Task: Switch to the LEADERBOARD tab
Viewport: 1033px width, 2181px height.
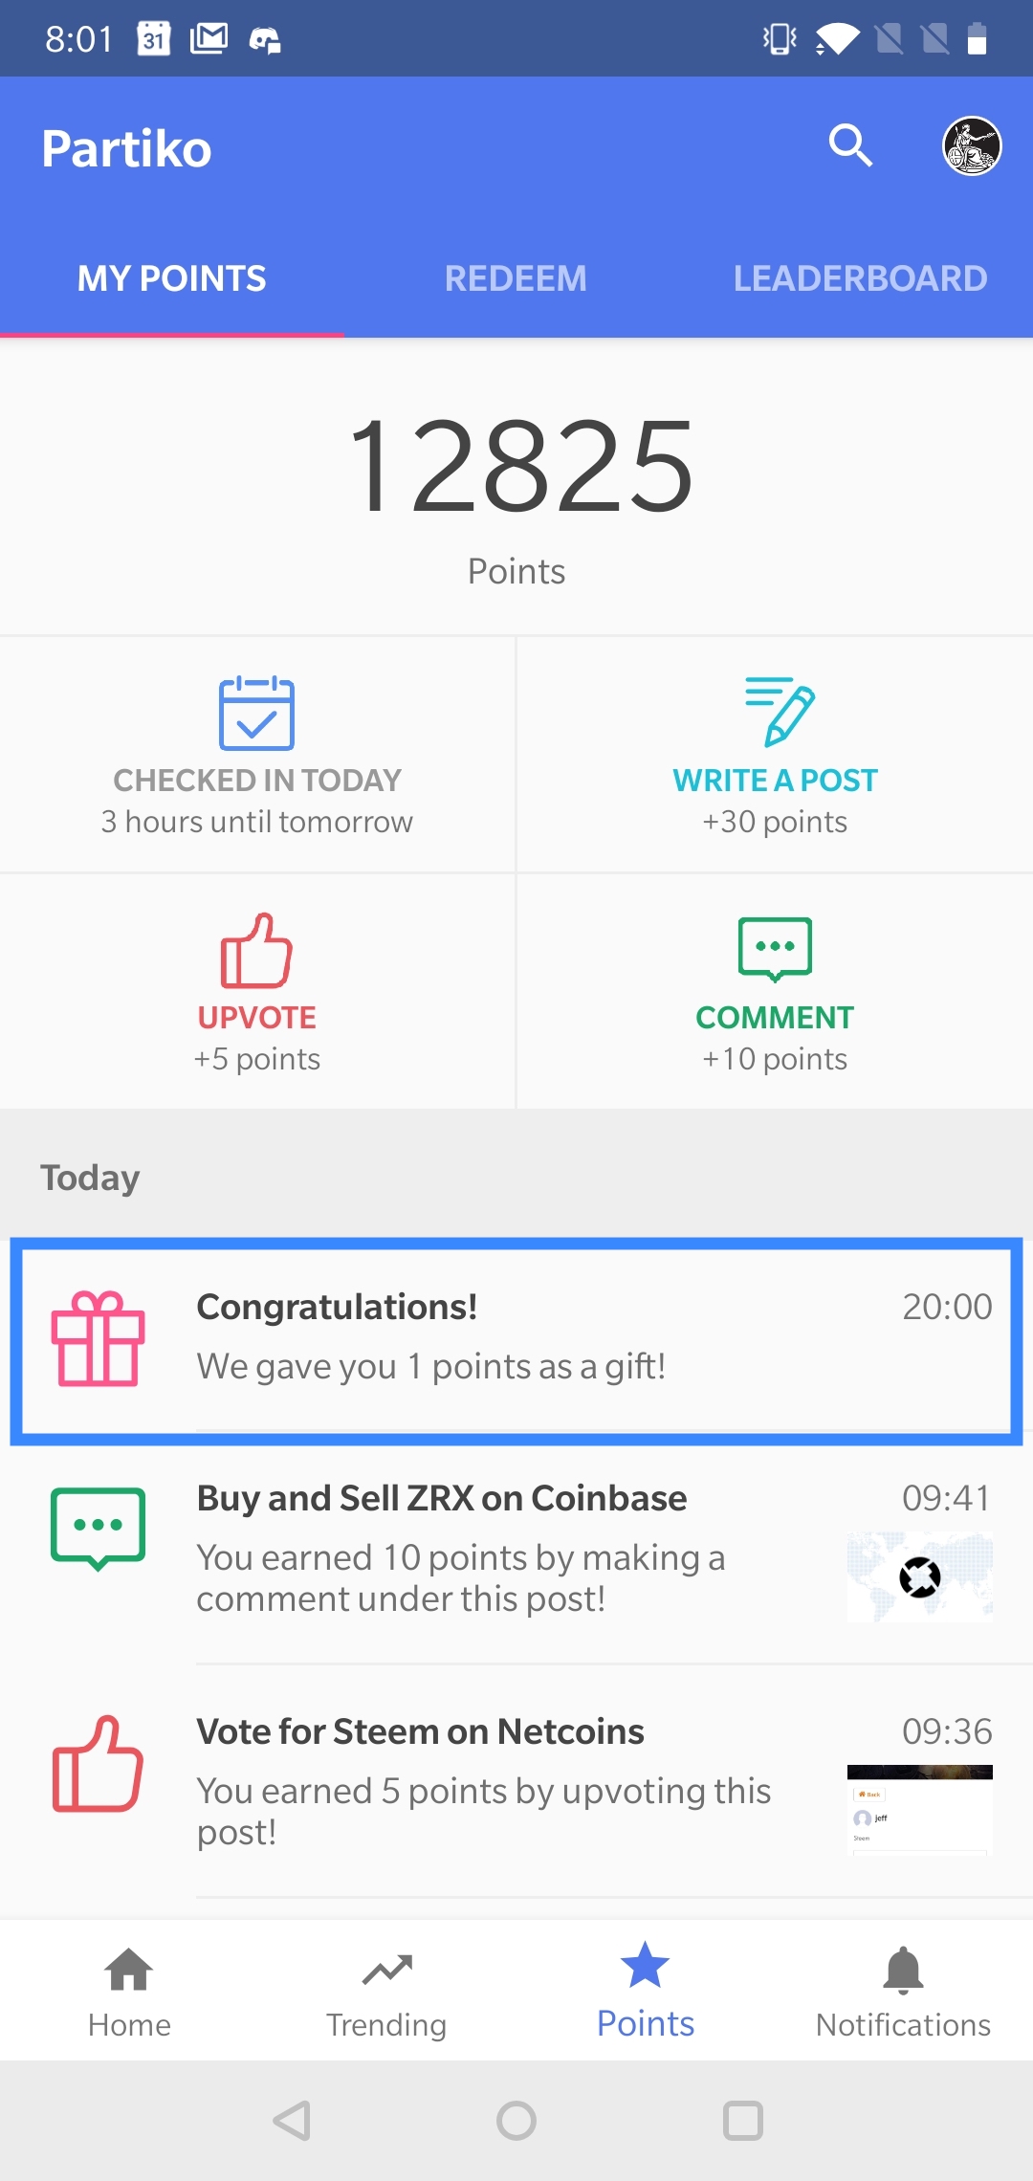Action: (861, 278)
